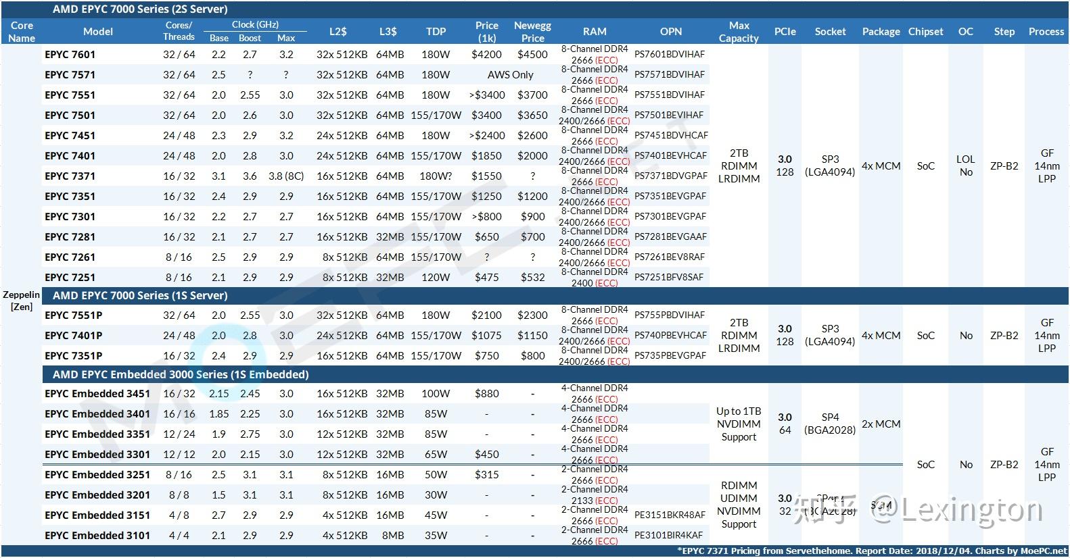Click the "Zeppelin [Zen]" core name cell
1070x558 pixels.
[21, 301]
